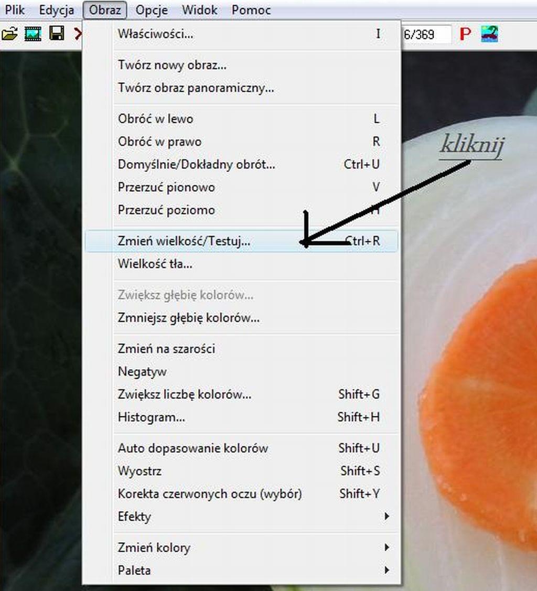Select Wyostrz menu entry
This screenshot has width=537, height=591.
pos(241,471)
